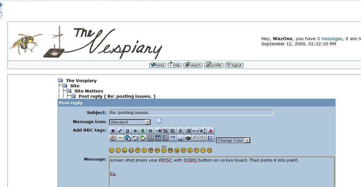This screenshot has width=361, height=187.
Task: Toggle bold BBC tag button
Action: pyautogui.click(x=113, y=131)
